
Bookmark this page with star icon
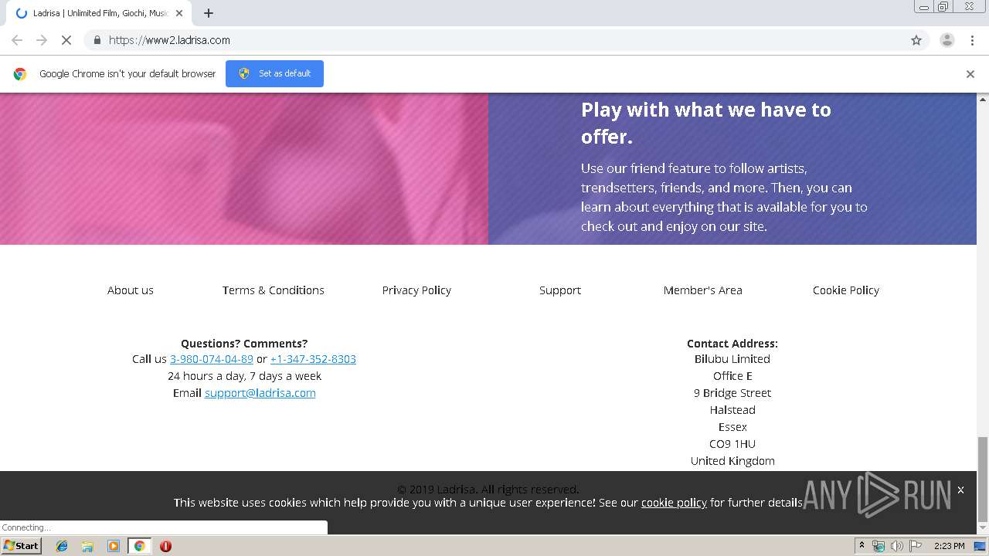(916, 40)
